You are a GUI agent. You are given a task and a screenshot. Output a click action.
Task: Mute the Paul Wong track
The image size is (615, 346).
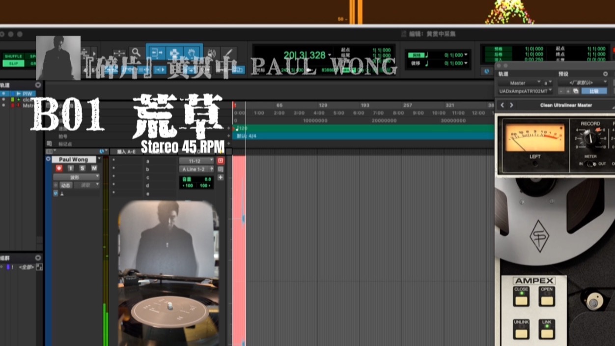(94, 168)
